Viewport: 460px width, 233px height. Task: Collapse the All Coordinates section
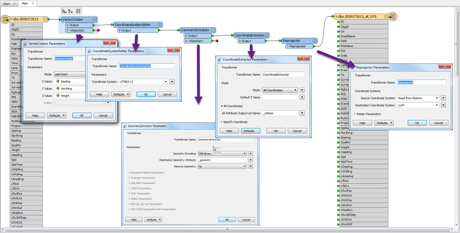222,106
